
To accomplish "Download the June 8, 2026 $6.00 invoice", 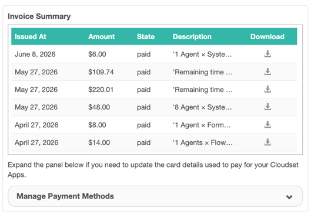I will (x=267, y=54).
